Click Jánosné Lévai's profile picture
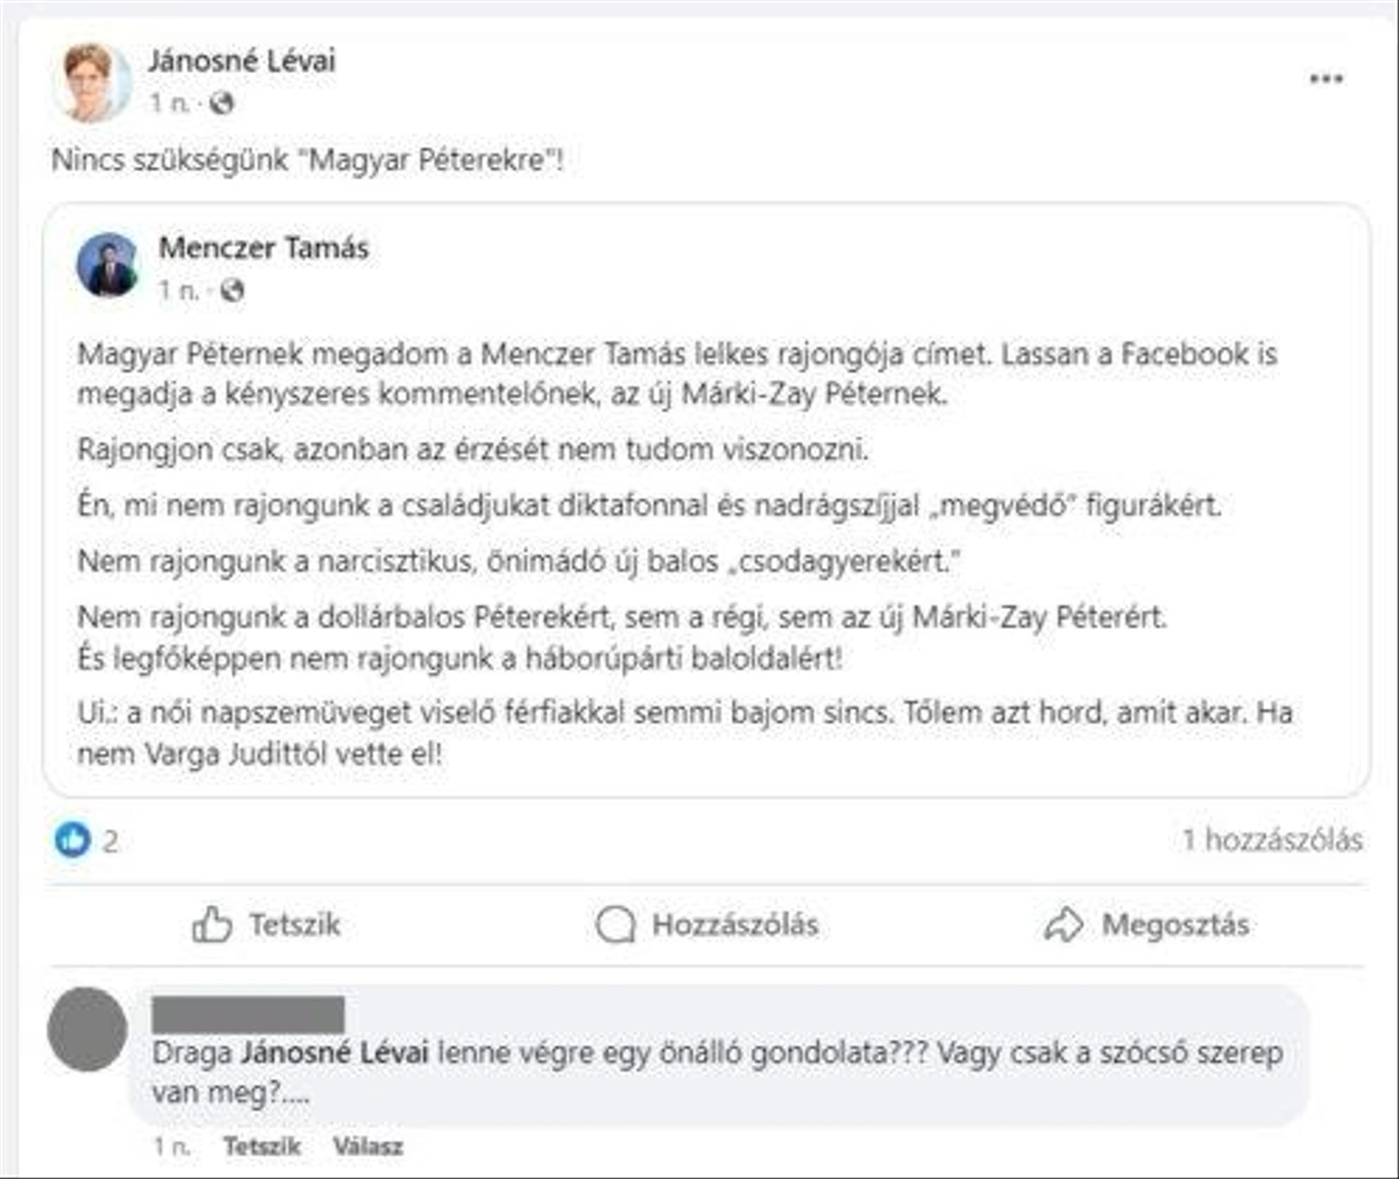The image size is (1399, 1179). click(92, 83)
